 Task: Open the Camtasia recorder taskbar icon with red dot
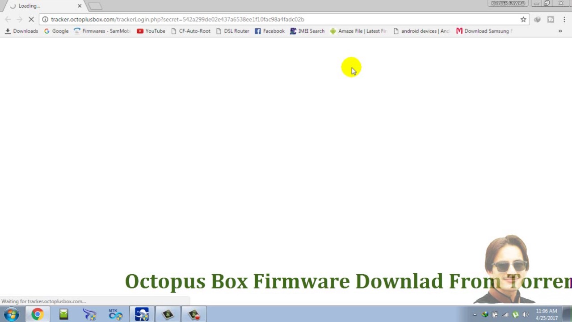pos(194,314)
